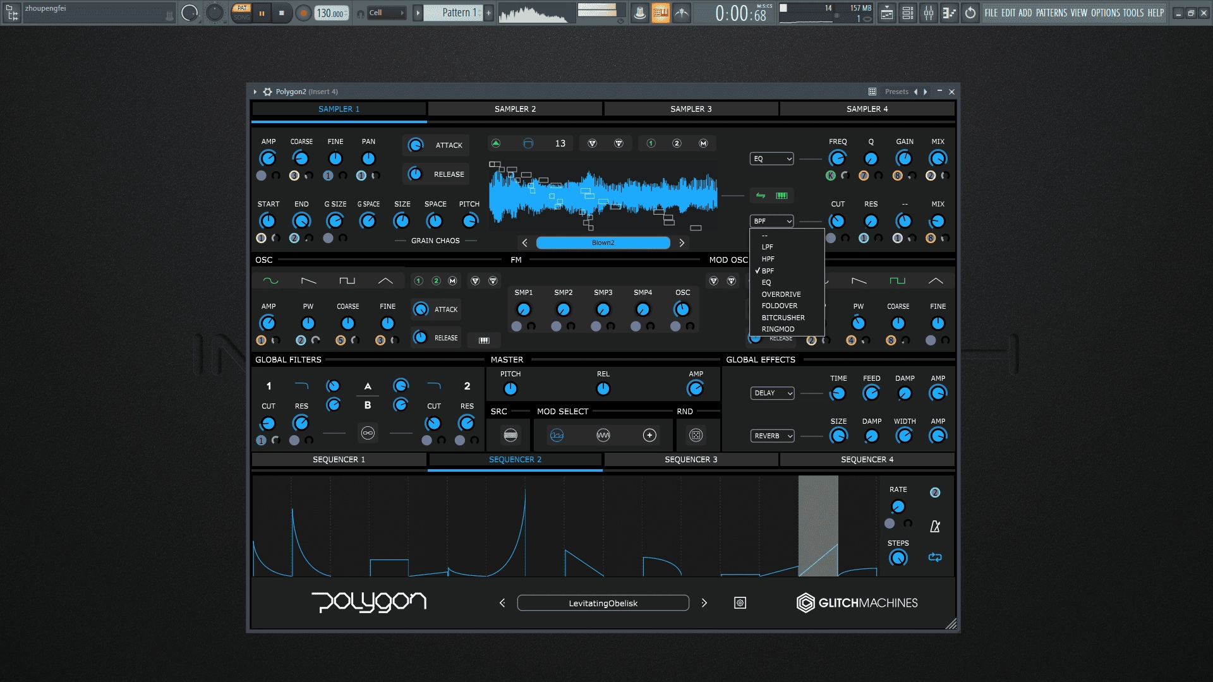Open the DELAY global effect dropdown
This screenshot has height=682, width=1213.
click(772, 393)
